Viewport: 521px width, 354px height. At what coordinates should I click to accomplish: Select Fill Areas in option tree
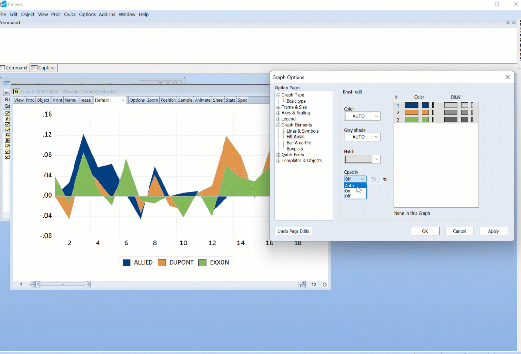click(296, 137)
